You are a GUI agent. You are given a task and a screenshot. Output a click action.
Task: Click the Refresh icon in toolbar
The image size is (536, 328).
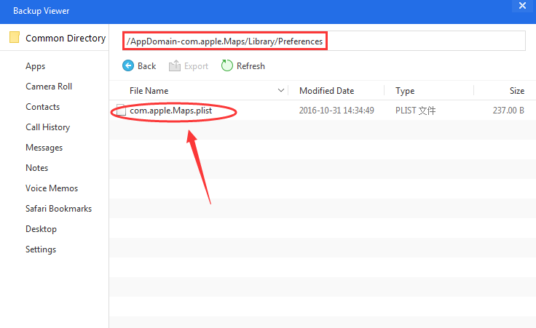click(x=227, y=66)
